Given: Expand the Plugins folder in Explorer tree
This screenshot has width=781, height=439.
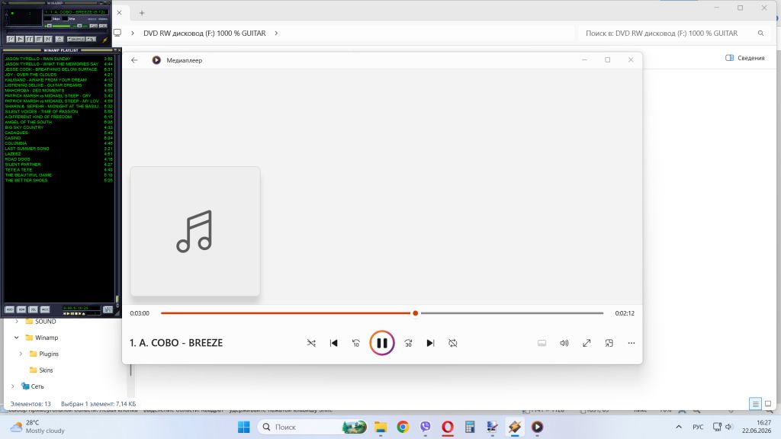Looking at the screenshot, I should tap(21, 354).
